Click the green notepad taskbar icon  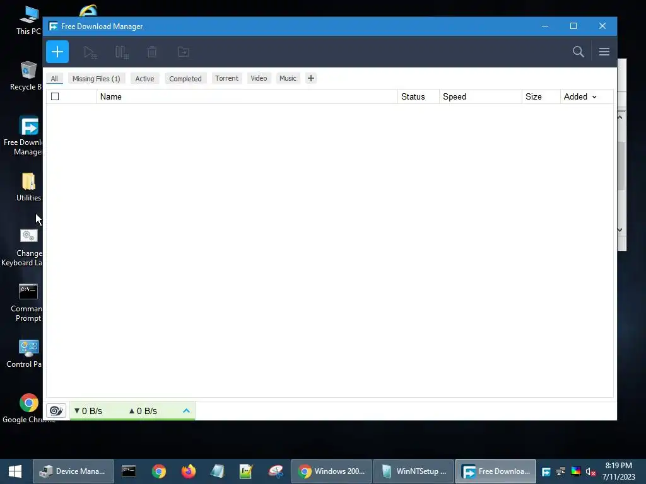click(246, 471)
